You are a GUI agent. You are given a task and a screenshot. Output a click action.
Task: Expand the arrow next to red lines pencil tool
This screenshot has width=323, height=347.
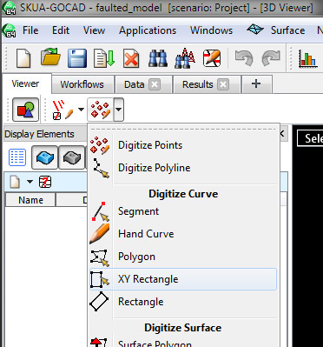coord(81,110)
